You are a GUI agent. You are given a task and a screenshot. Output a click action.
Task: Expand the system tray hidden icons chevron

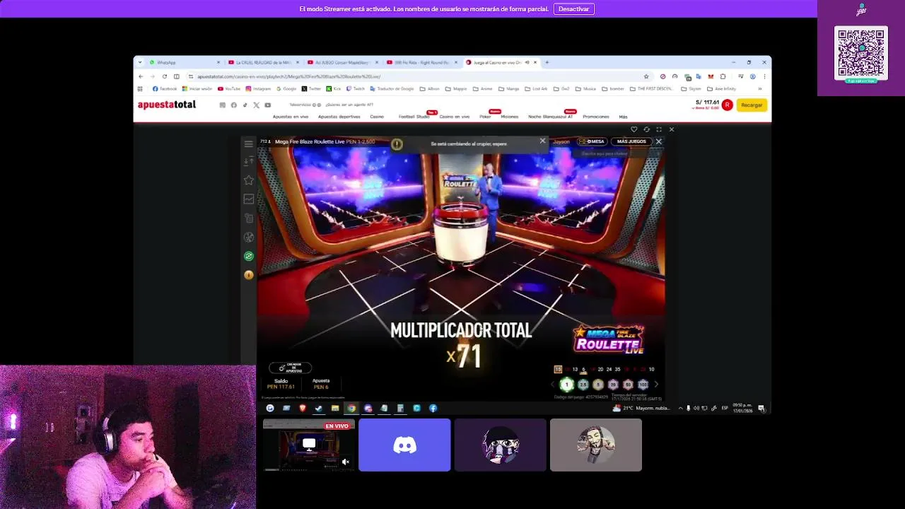tap(680, 408)
